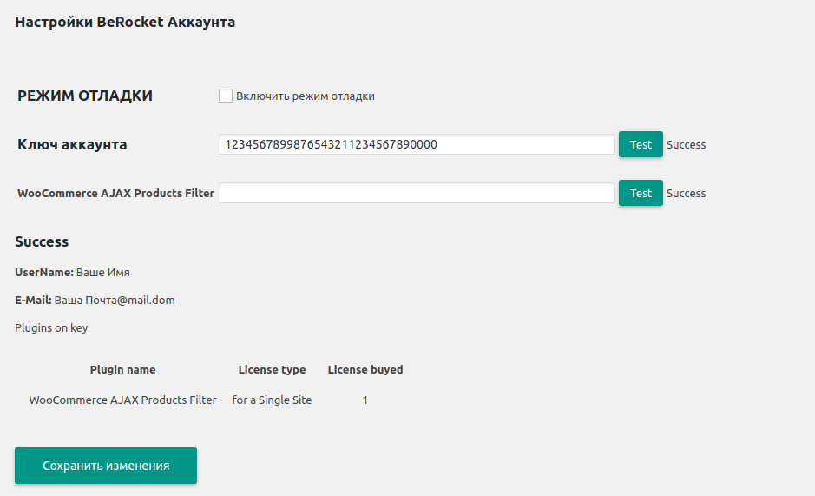Enable the debug mode checkbox

226,96
